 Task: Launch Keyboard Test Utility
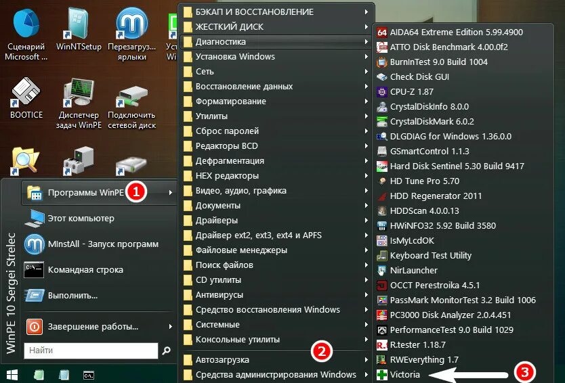(463, 256)
